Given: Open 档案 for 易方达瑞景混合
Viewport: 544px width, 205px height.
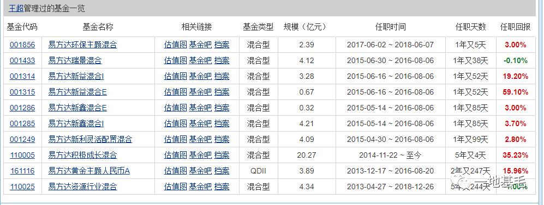Looking at the screenshot, I should [x=222, y=60].
